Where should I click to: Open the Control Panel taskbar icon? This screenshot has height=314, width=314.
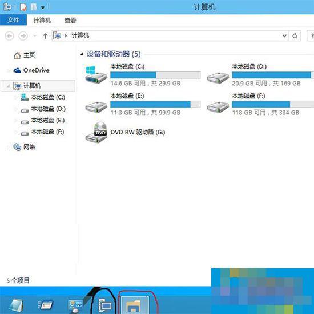(x=75, y=306)
